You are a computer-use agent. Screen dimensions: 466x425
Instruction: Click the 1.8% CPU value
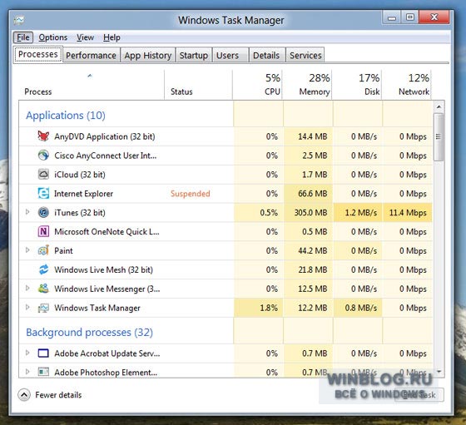point(269,308)
